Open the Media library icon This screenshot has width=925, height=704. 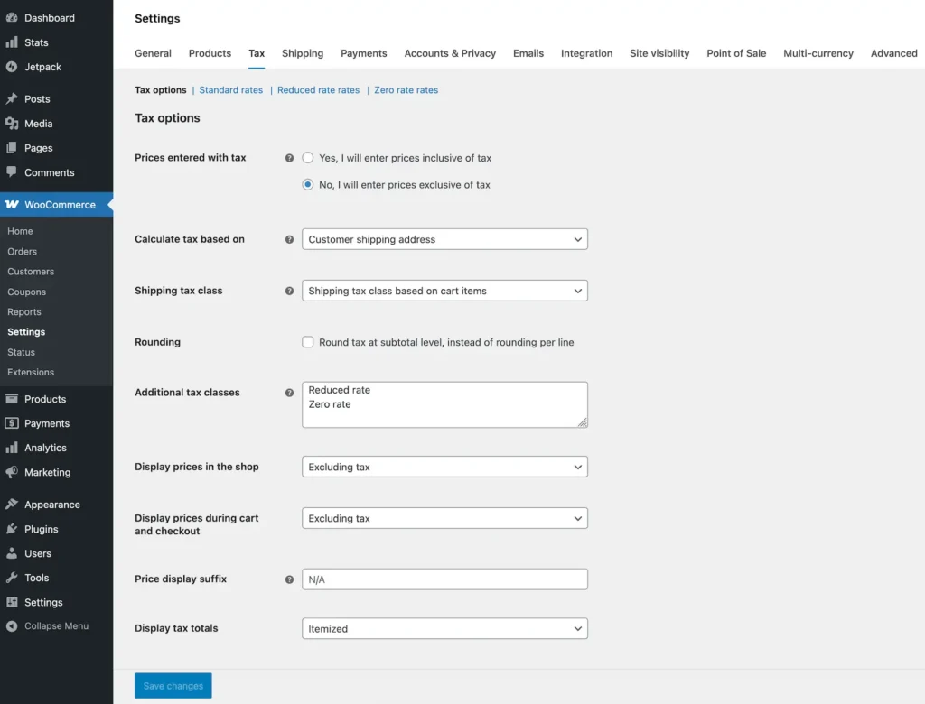14,124
